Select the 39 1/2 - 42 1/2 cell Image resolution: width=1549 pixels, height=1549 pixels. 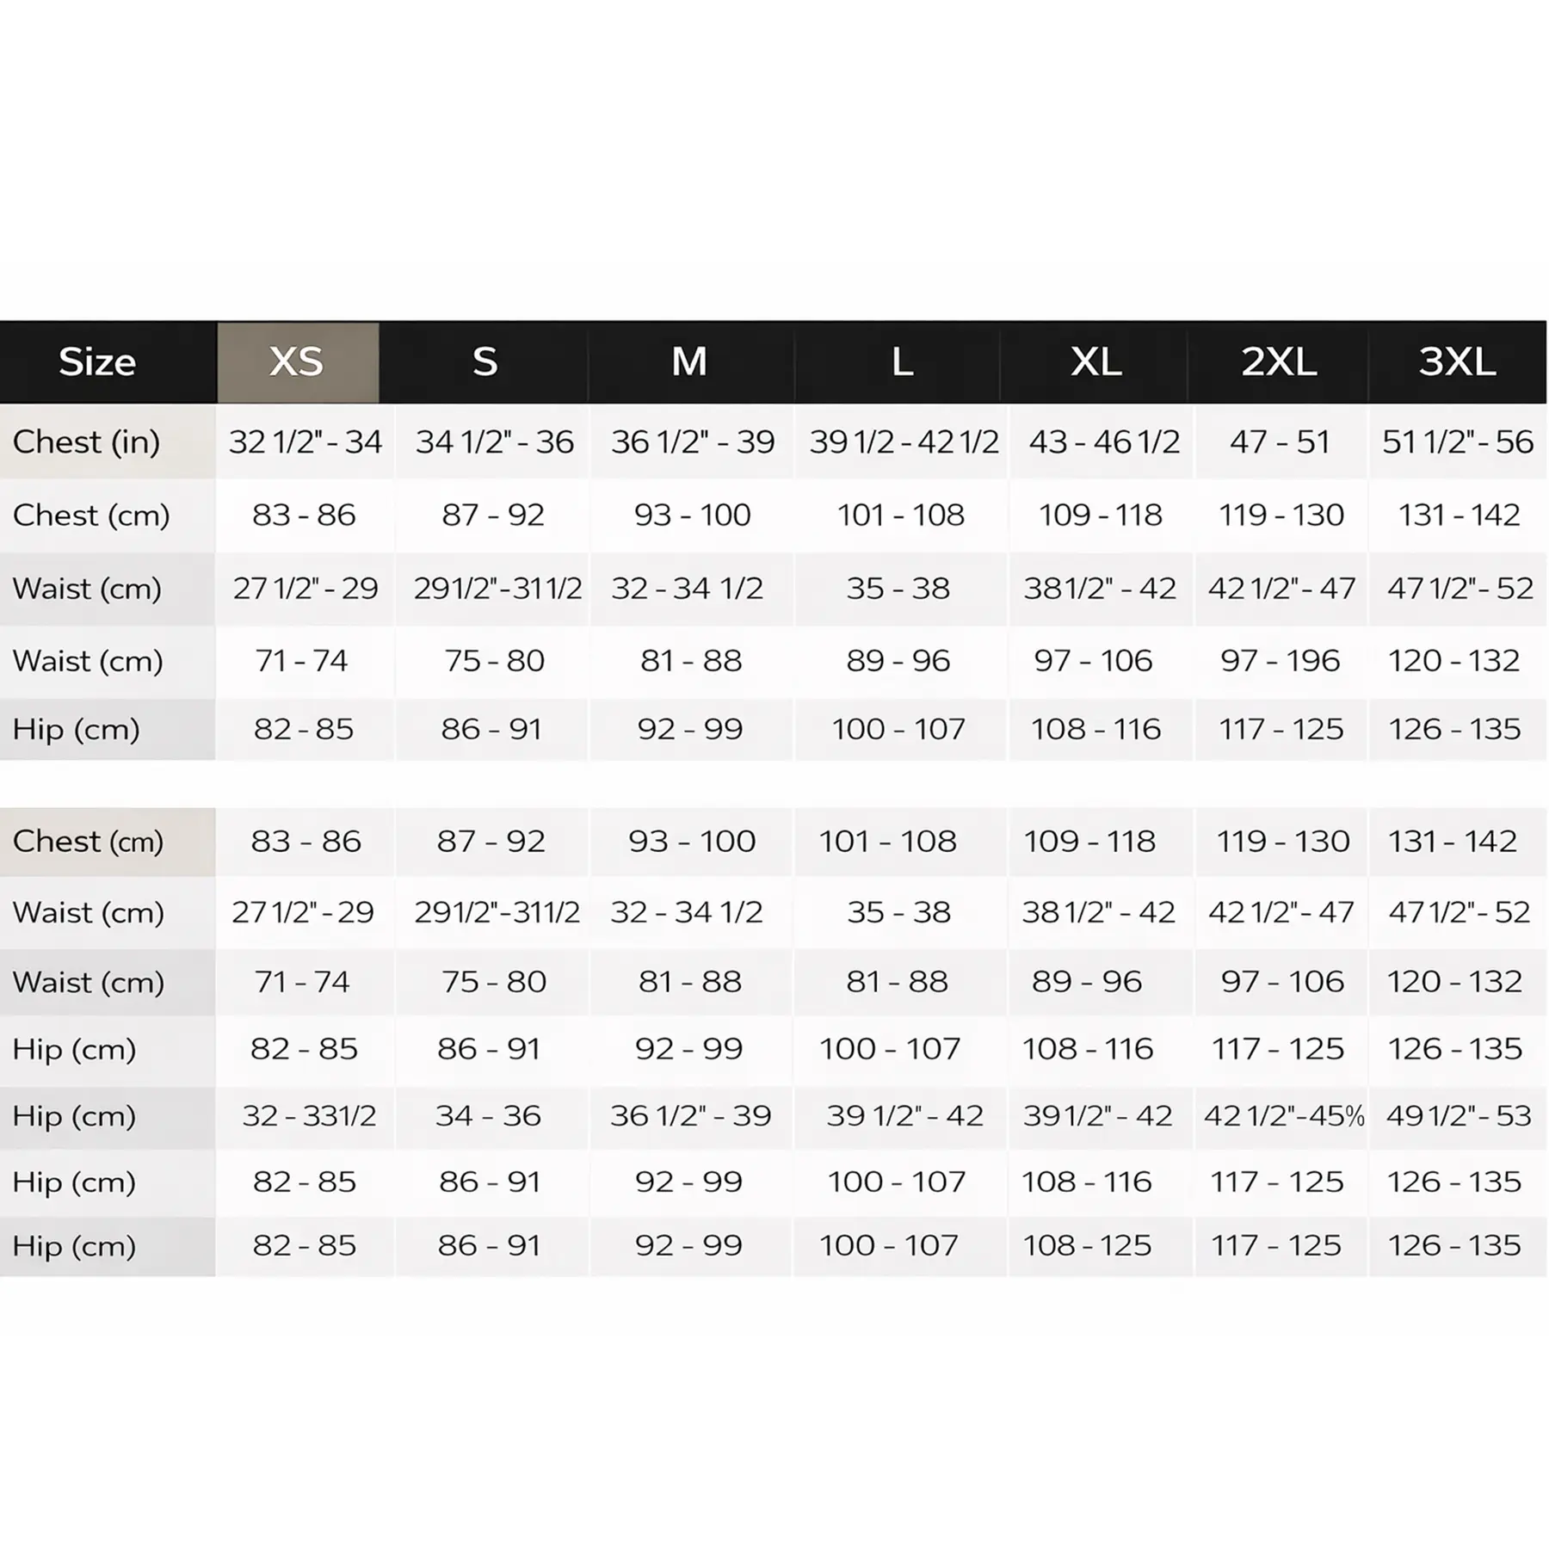(904, 442)
